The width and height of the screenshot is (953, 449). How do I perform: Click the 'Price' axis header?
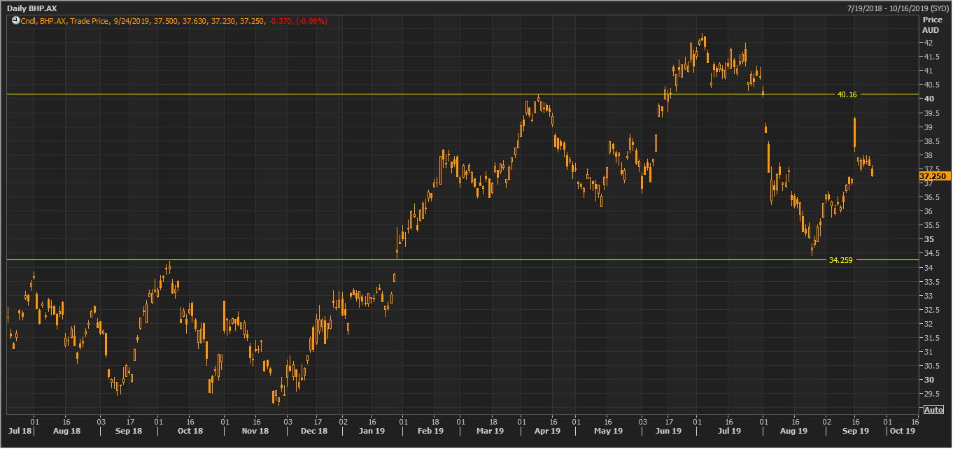pos(932,20)
